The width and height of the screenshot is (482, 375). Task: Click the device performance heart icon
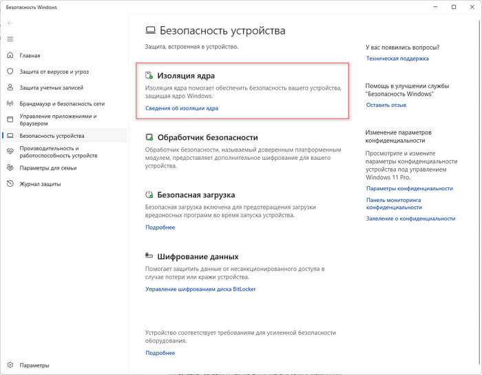point(10,152)
